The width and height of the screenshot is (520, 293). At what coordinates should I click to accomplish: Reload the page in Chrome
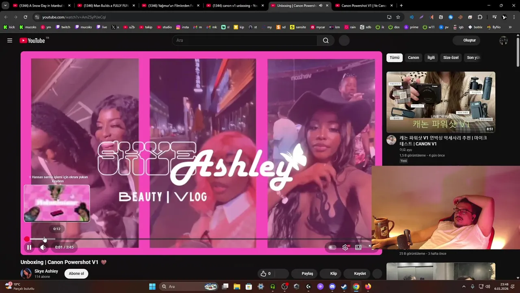click(25, 17)
